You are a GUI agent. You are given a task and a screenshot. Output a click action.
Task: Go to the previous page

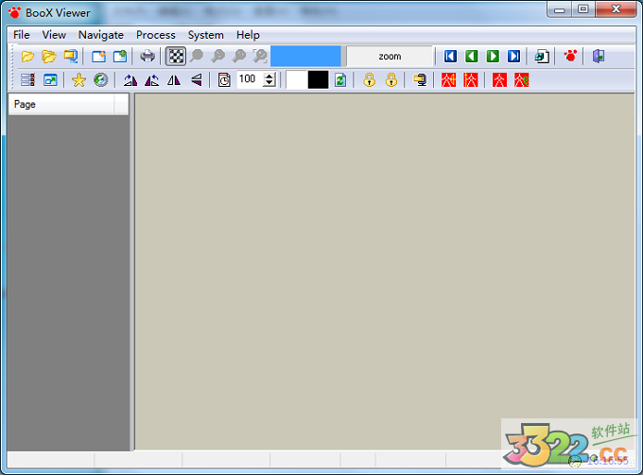coord(472,56)
